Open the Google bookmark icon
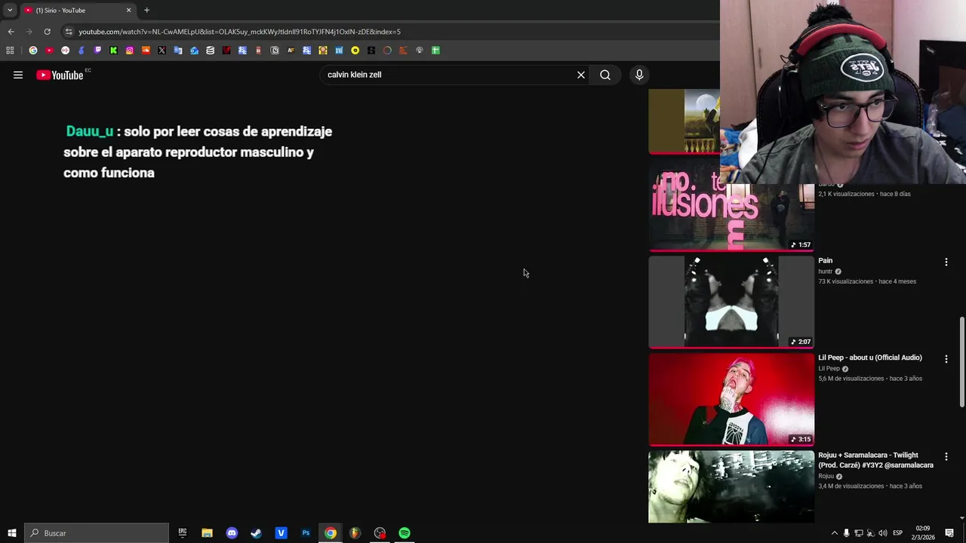The height and width of the screenshot is (543, 966). (33, 51)
